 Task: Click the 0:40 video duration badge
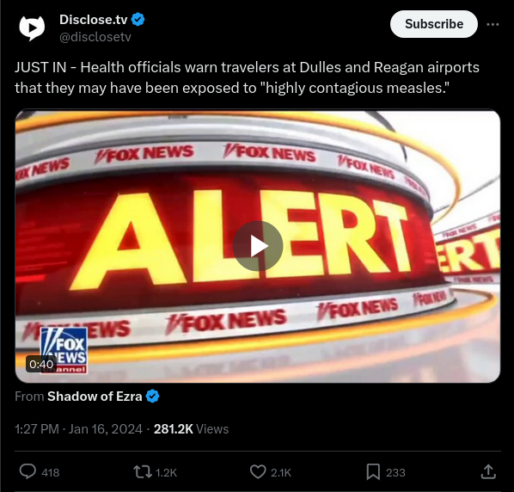tap(41, 364)
